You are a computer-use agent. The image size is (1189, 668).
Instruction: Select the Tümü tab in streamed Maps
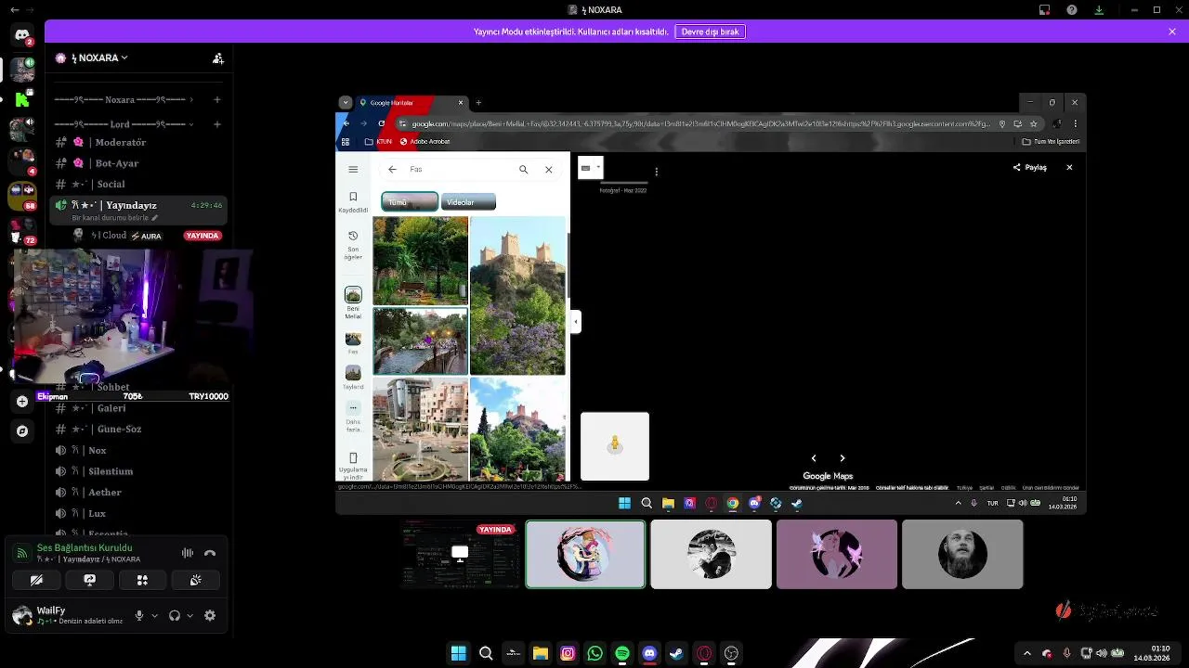point(410,202)
